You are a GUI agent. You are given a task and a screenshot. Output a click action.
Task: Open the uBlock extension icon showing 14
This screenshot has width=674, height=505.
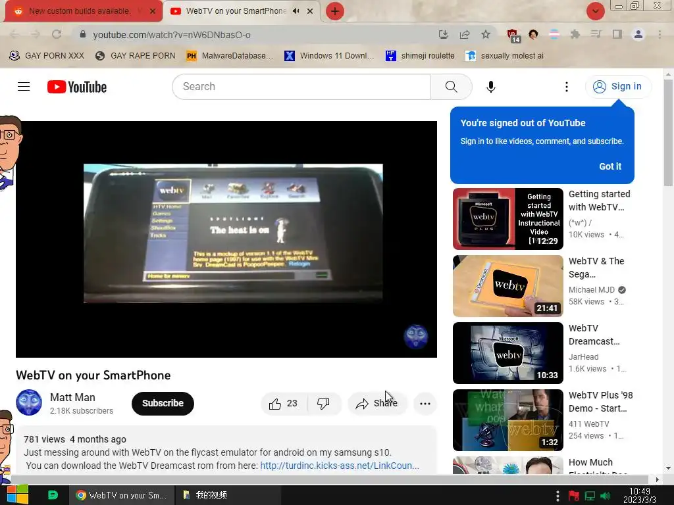513,36
